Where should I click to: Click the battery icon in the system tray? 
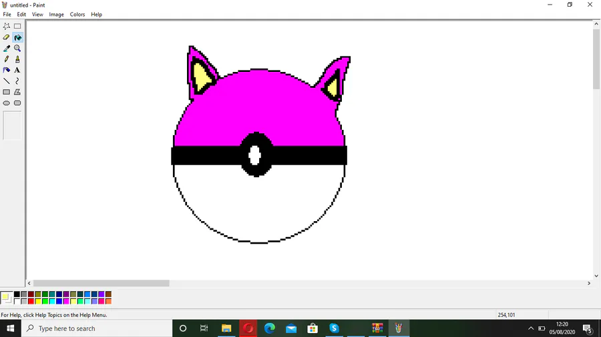click(542, 328)
